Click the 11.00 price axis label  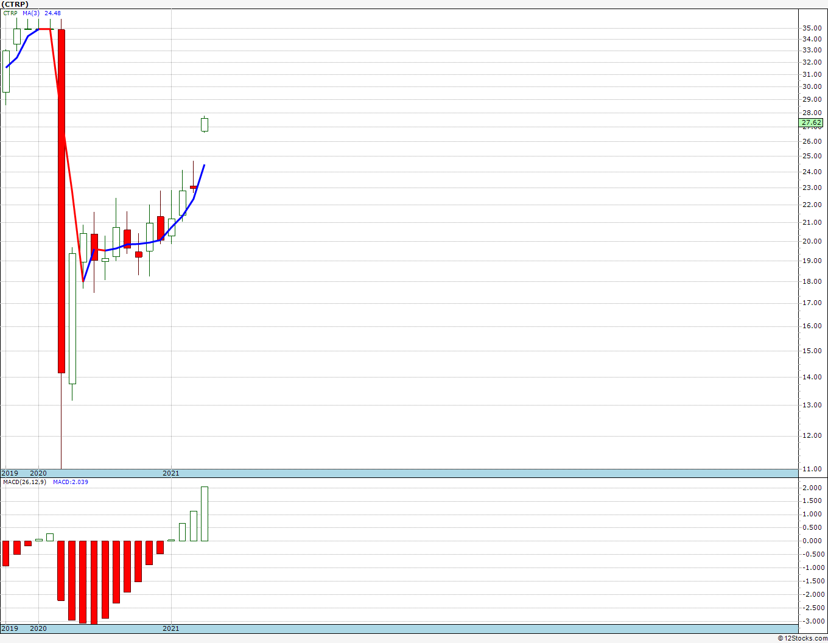[812, 469]
